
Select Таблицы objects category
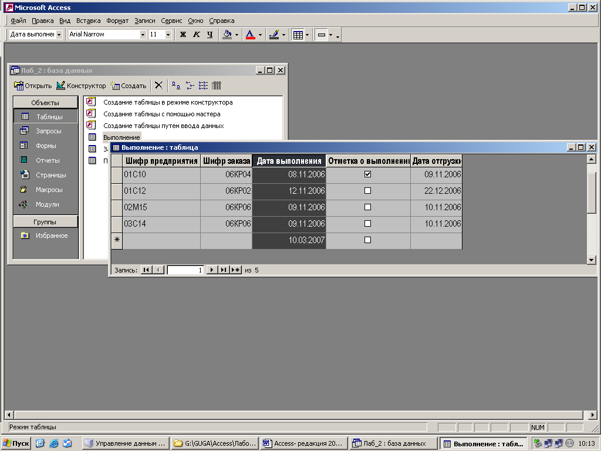(45, 117)
